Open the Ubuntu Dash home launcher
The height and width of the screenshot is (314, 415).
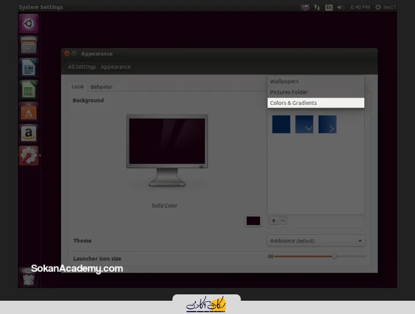tap(28, 24)
